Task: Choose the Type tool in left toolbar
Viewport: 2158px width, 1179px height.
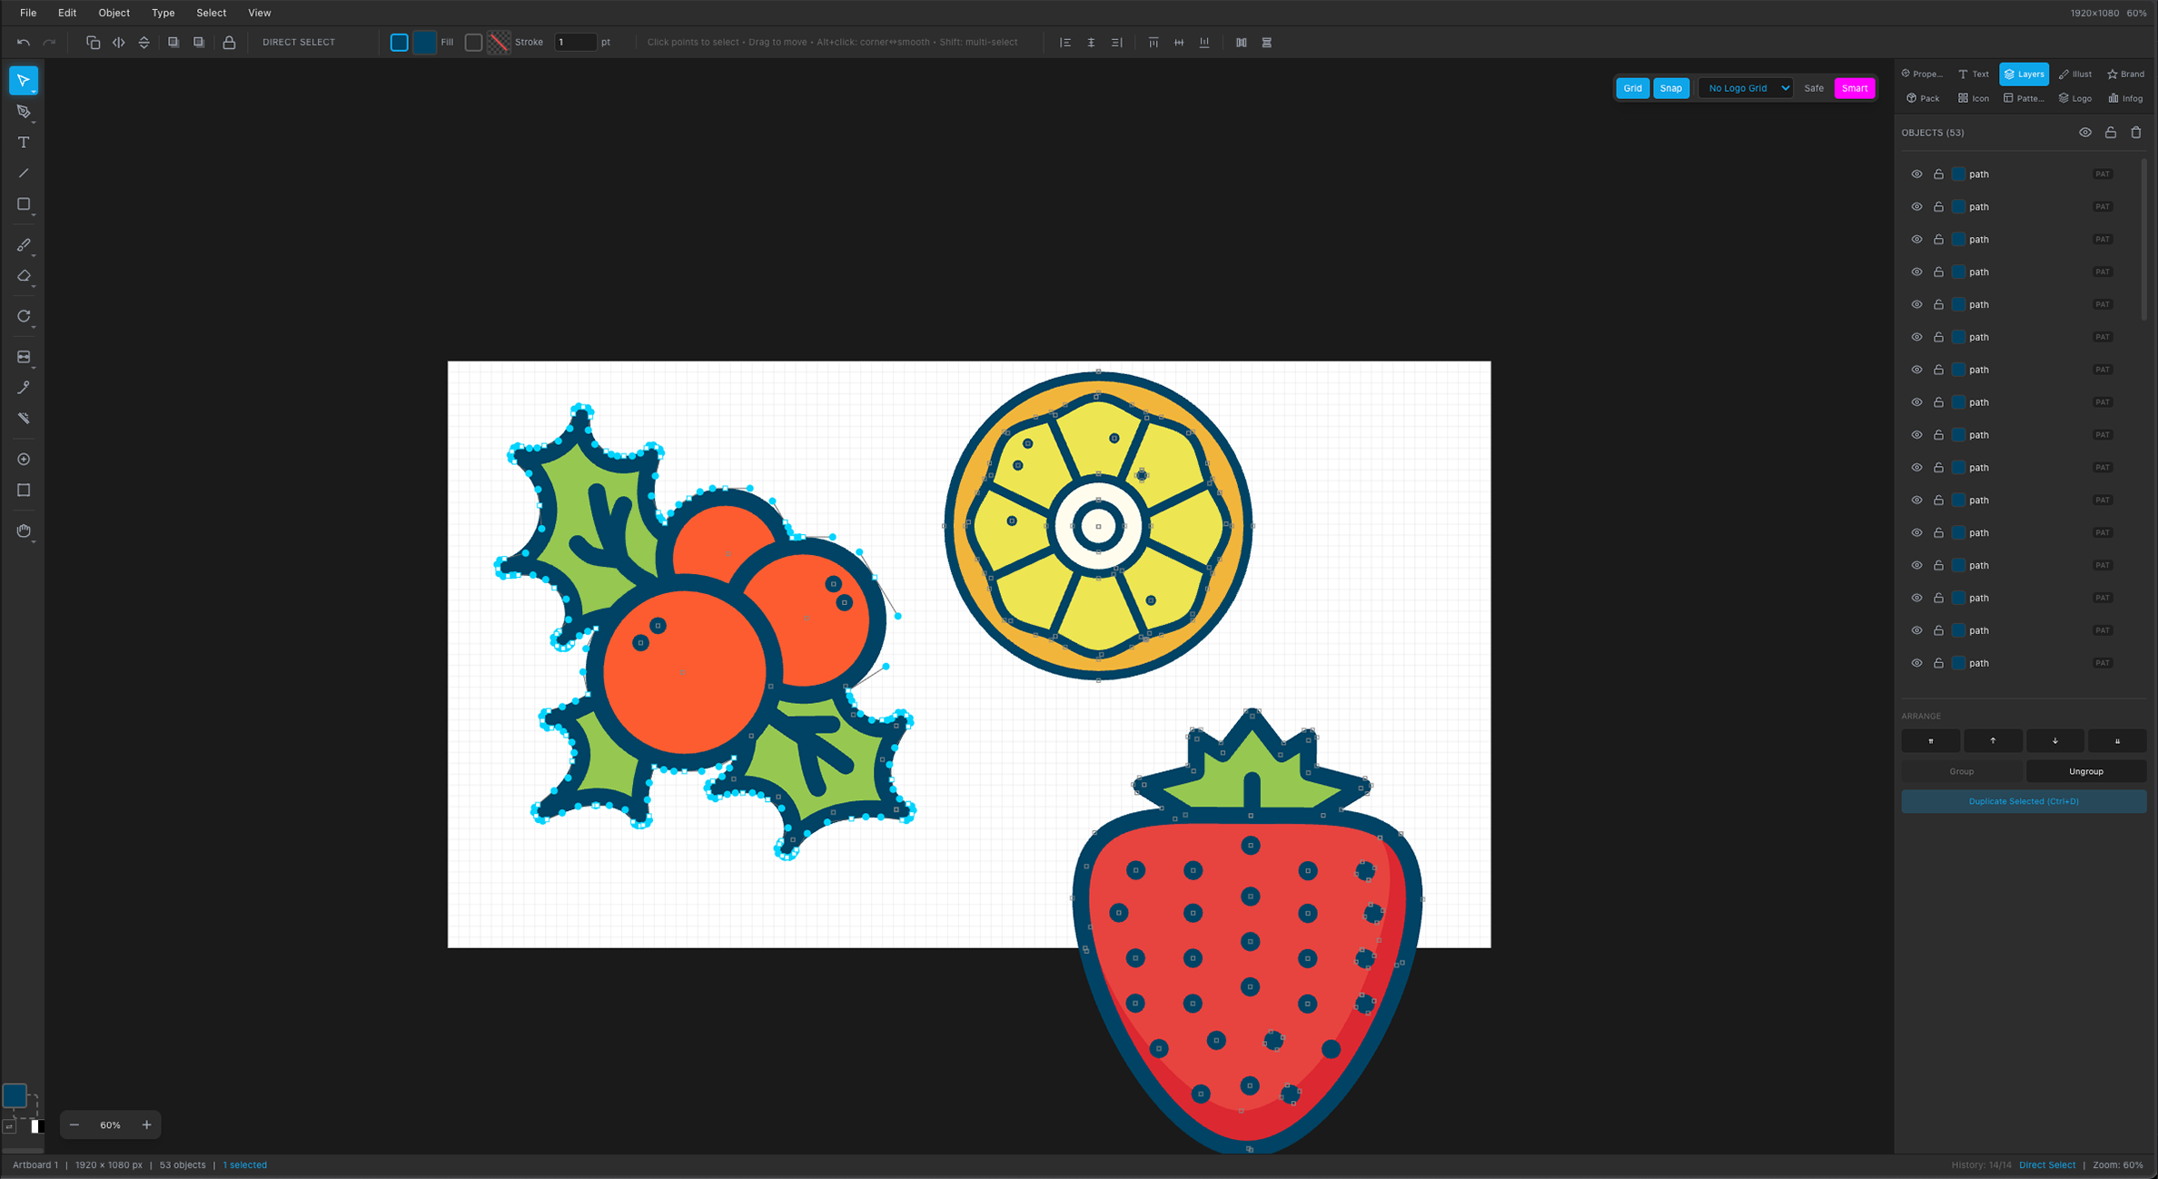Action: tap(24, 143)
